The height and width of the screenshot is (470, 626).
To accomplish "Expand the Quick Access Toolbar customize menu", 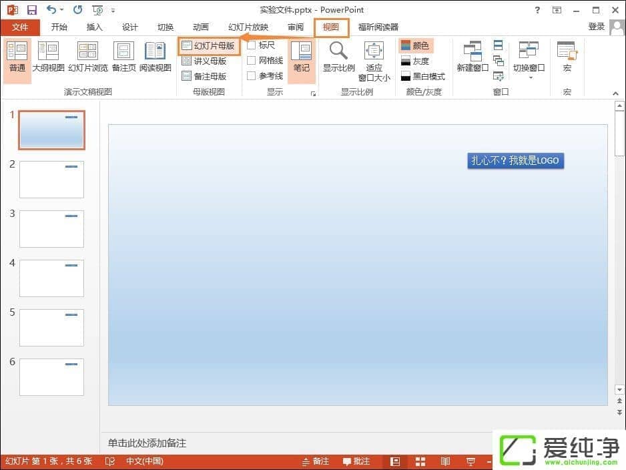I will pyautogui.click(x=113, y=9).
